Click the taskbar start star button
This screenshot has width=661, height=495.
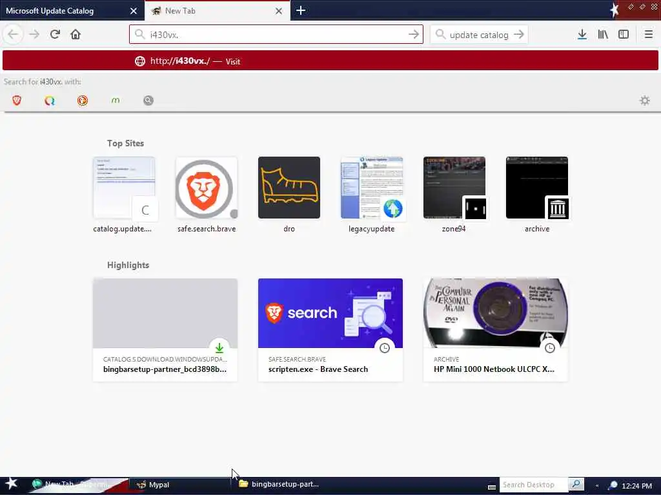[11, 484]
